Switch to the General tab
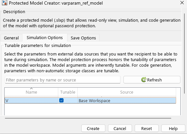This screenshot has height=134, width=187. [x=11, y=38]
